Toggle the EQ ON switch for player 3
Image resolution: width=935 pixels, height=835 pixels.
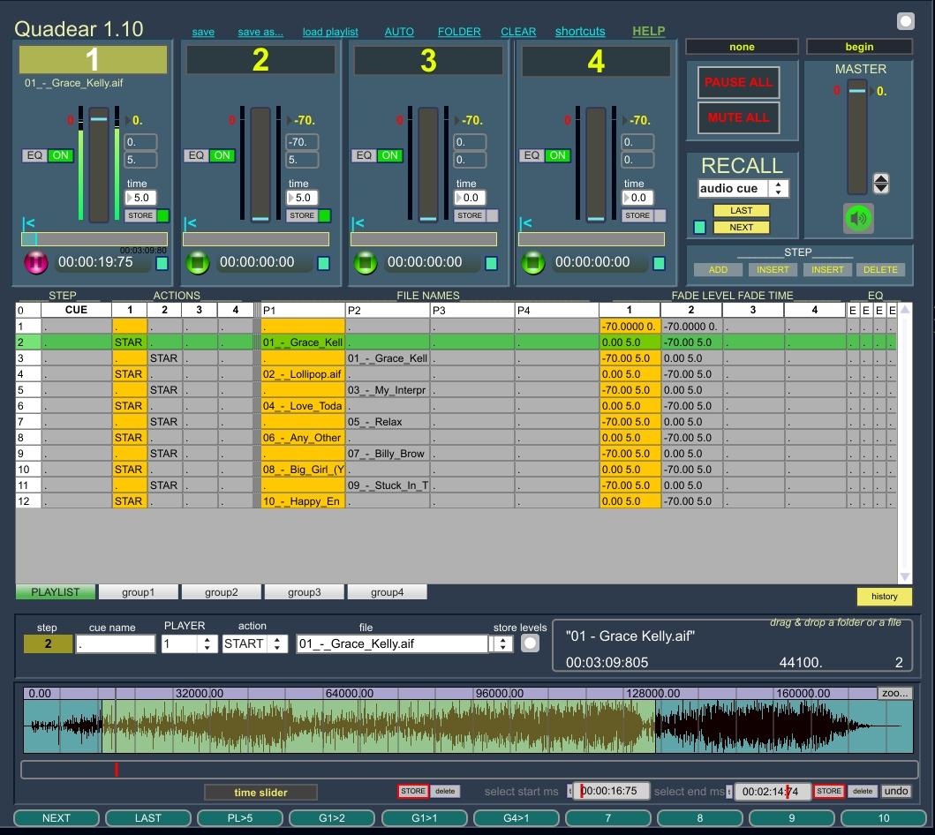coord(390,155)
